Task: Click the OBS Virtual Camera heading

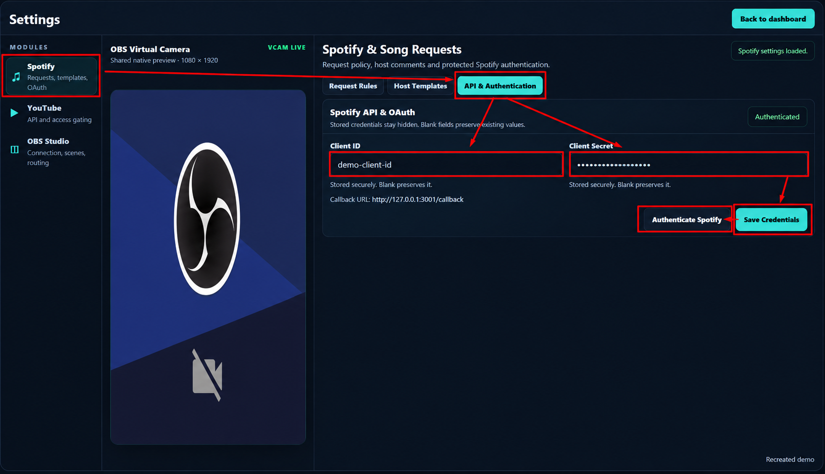Action: [150, 49]
